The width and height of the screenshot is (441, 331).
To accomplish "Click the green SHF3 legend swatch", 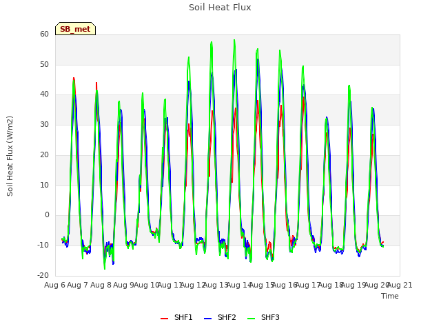I will click(x=251, y=319).
